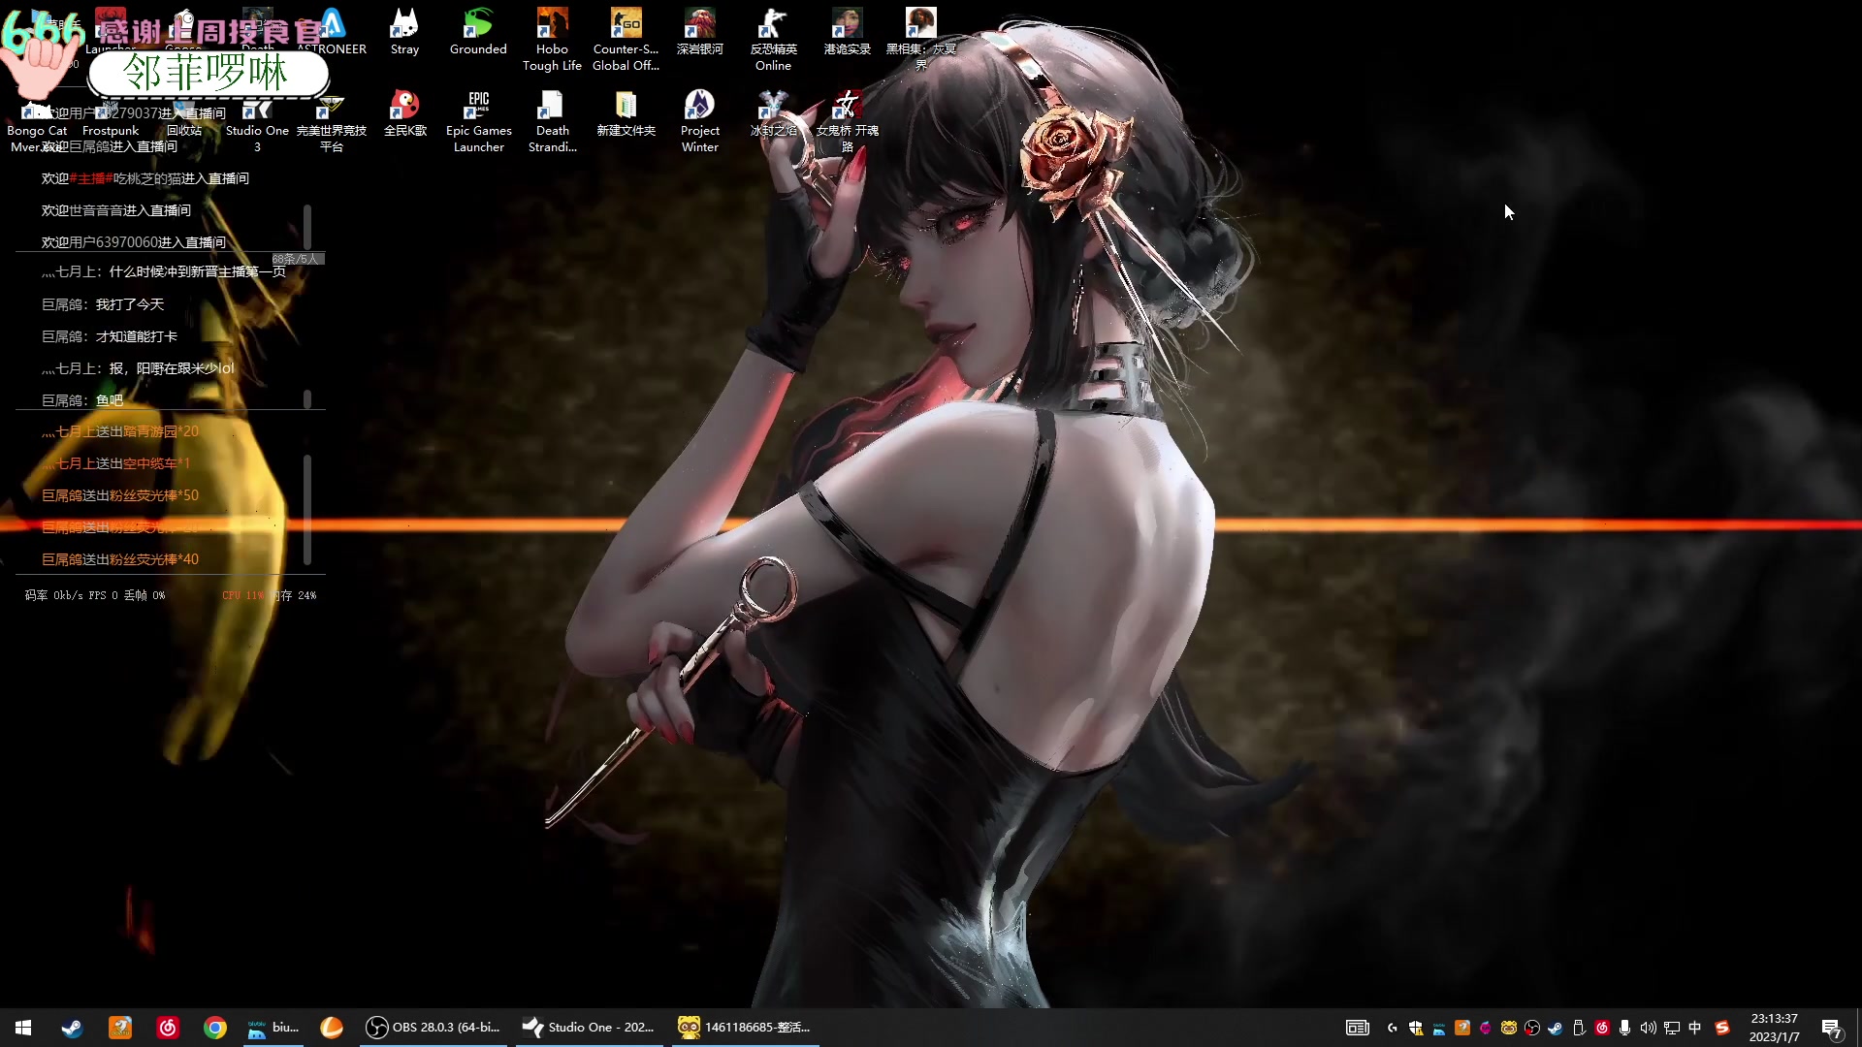Open the microphone tray icon

(1625, 1028)
